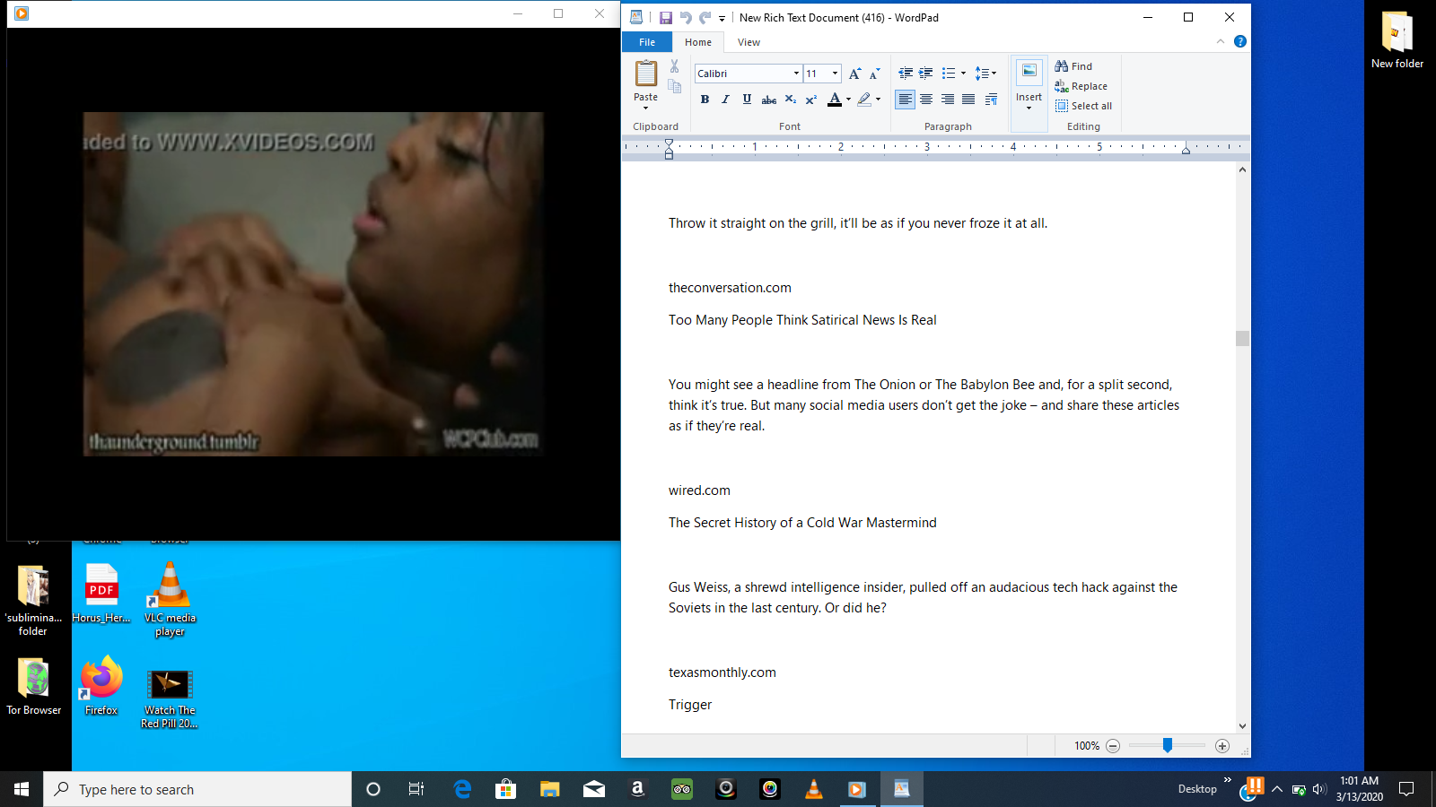Click Replace in Editing group
Image resolution: width=1436 pixels, height=807 pixels.
pos(1081,86)
